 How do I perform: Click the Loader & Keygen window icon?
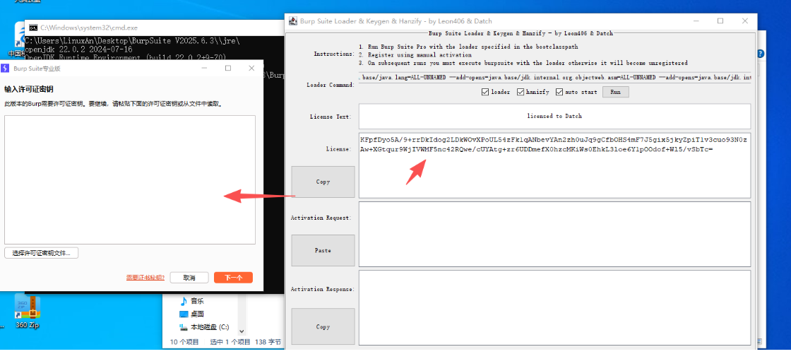[x=292, y=21]
